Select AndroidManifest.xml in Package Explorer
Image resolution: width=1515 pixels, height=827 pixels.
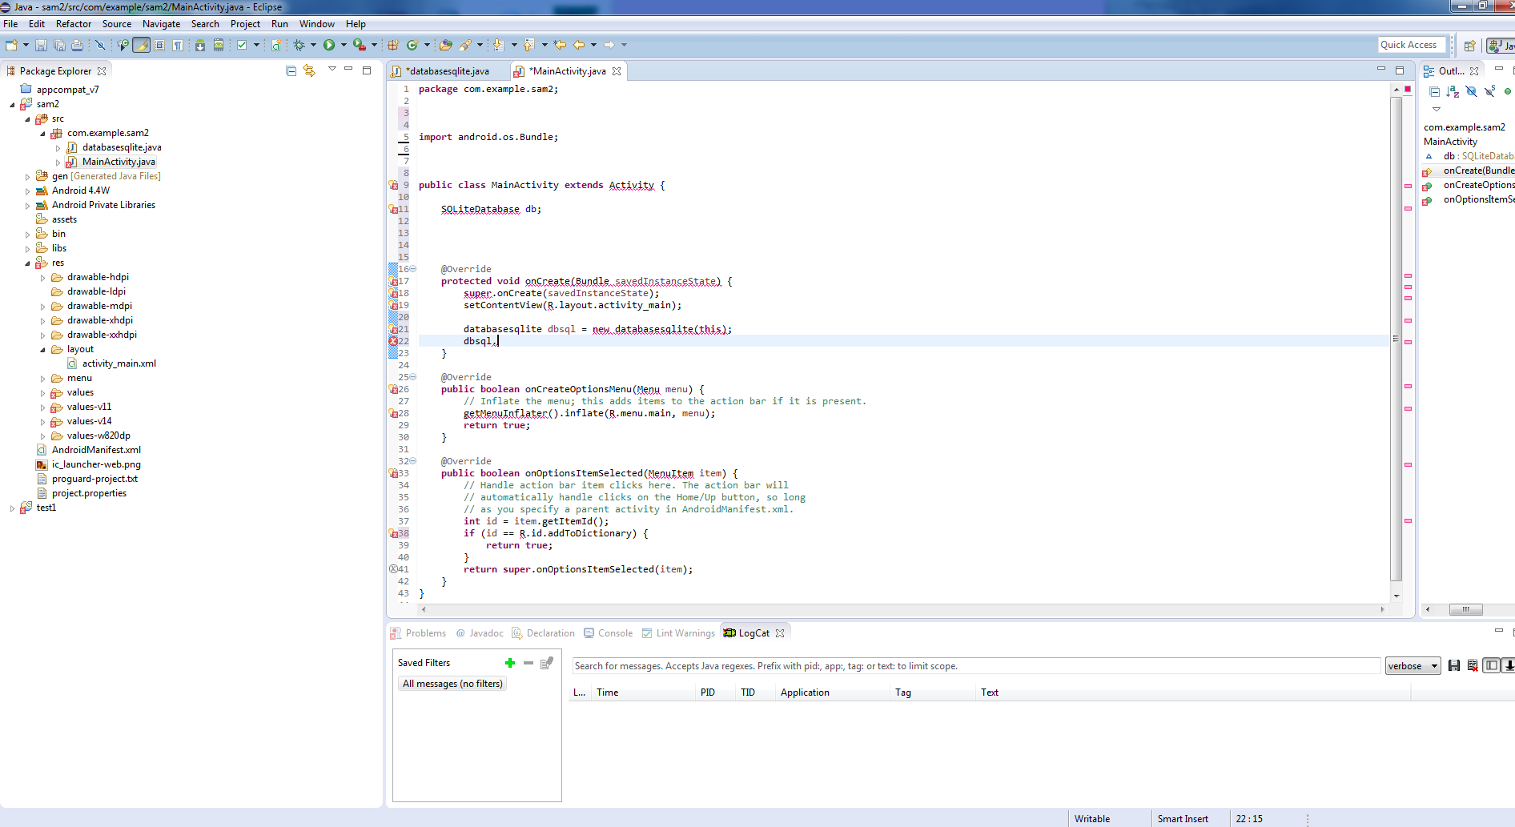(x=96, y=450)
